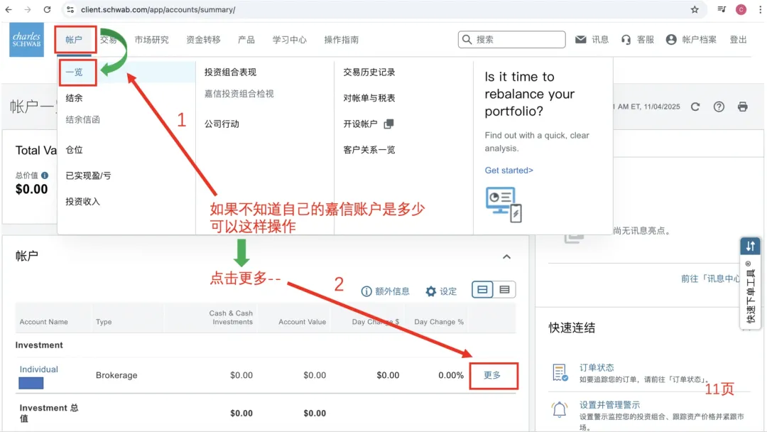Viewport: 767px width, 432px height.
Task: Open the 资金转移 navigation menu
Action: coord(204,40)
